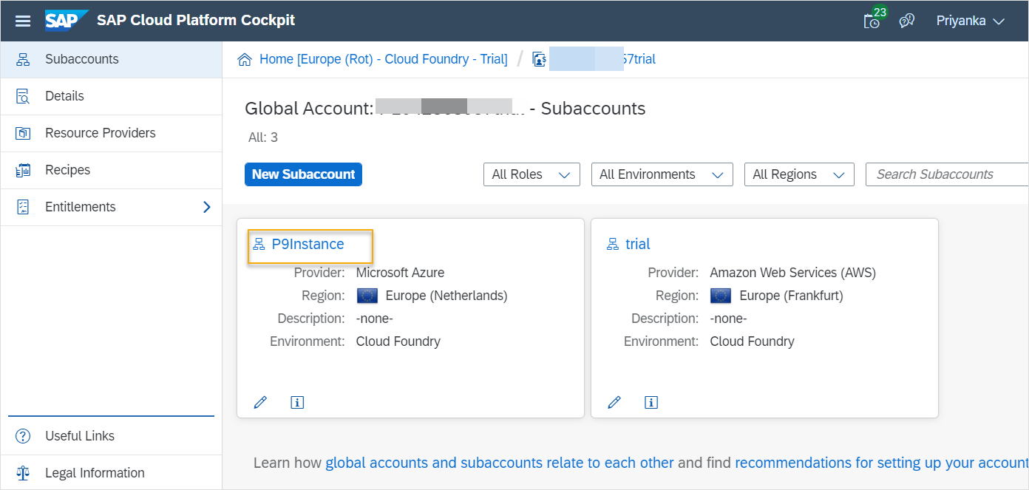This screenshot has height=490, width=1029.
Task: Open Recipes from the side navigation
Action: 67,170
